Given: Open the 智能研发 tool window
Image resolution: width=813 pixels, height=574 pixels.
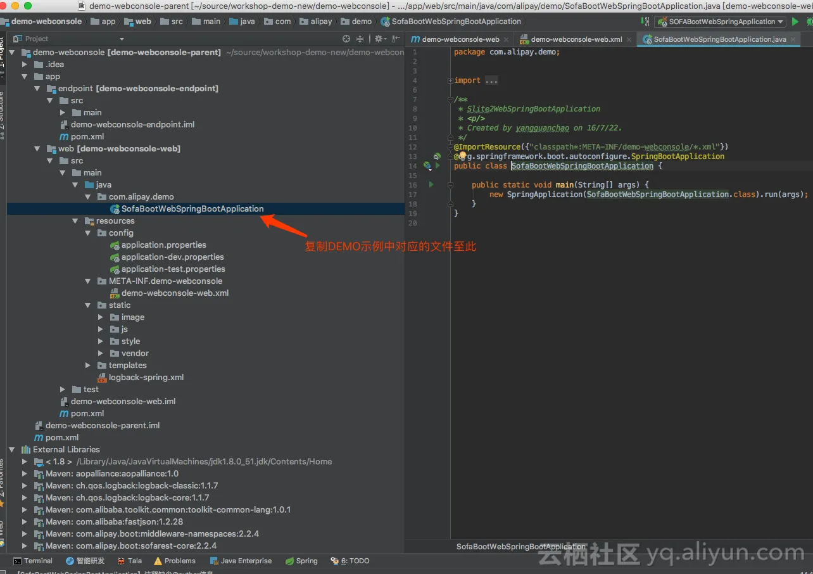Looking at the screenshot, I should click(x=85, y=561).
